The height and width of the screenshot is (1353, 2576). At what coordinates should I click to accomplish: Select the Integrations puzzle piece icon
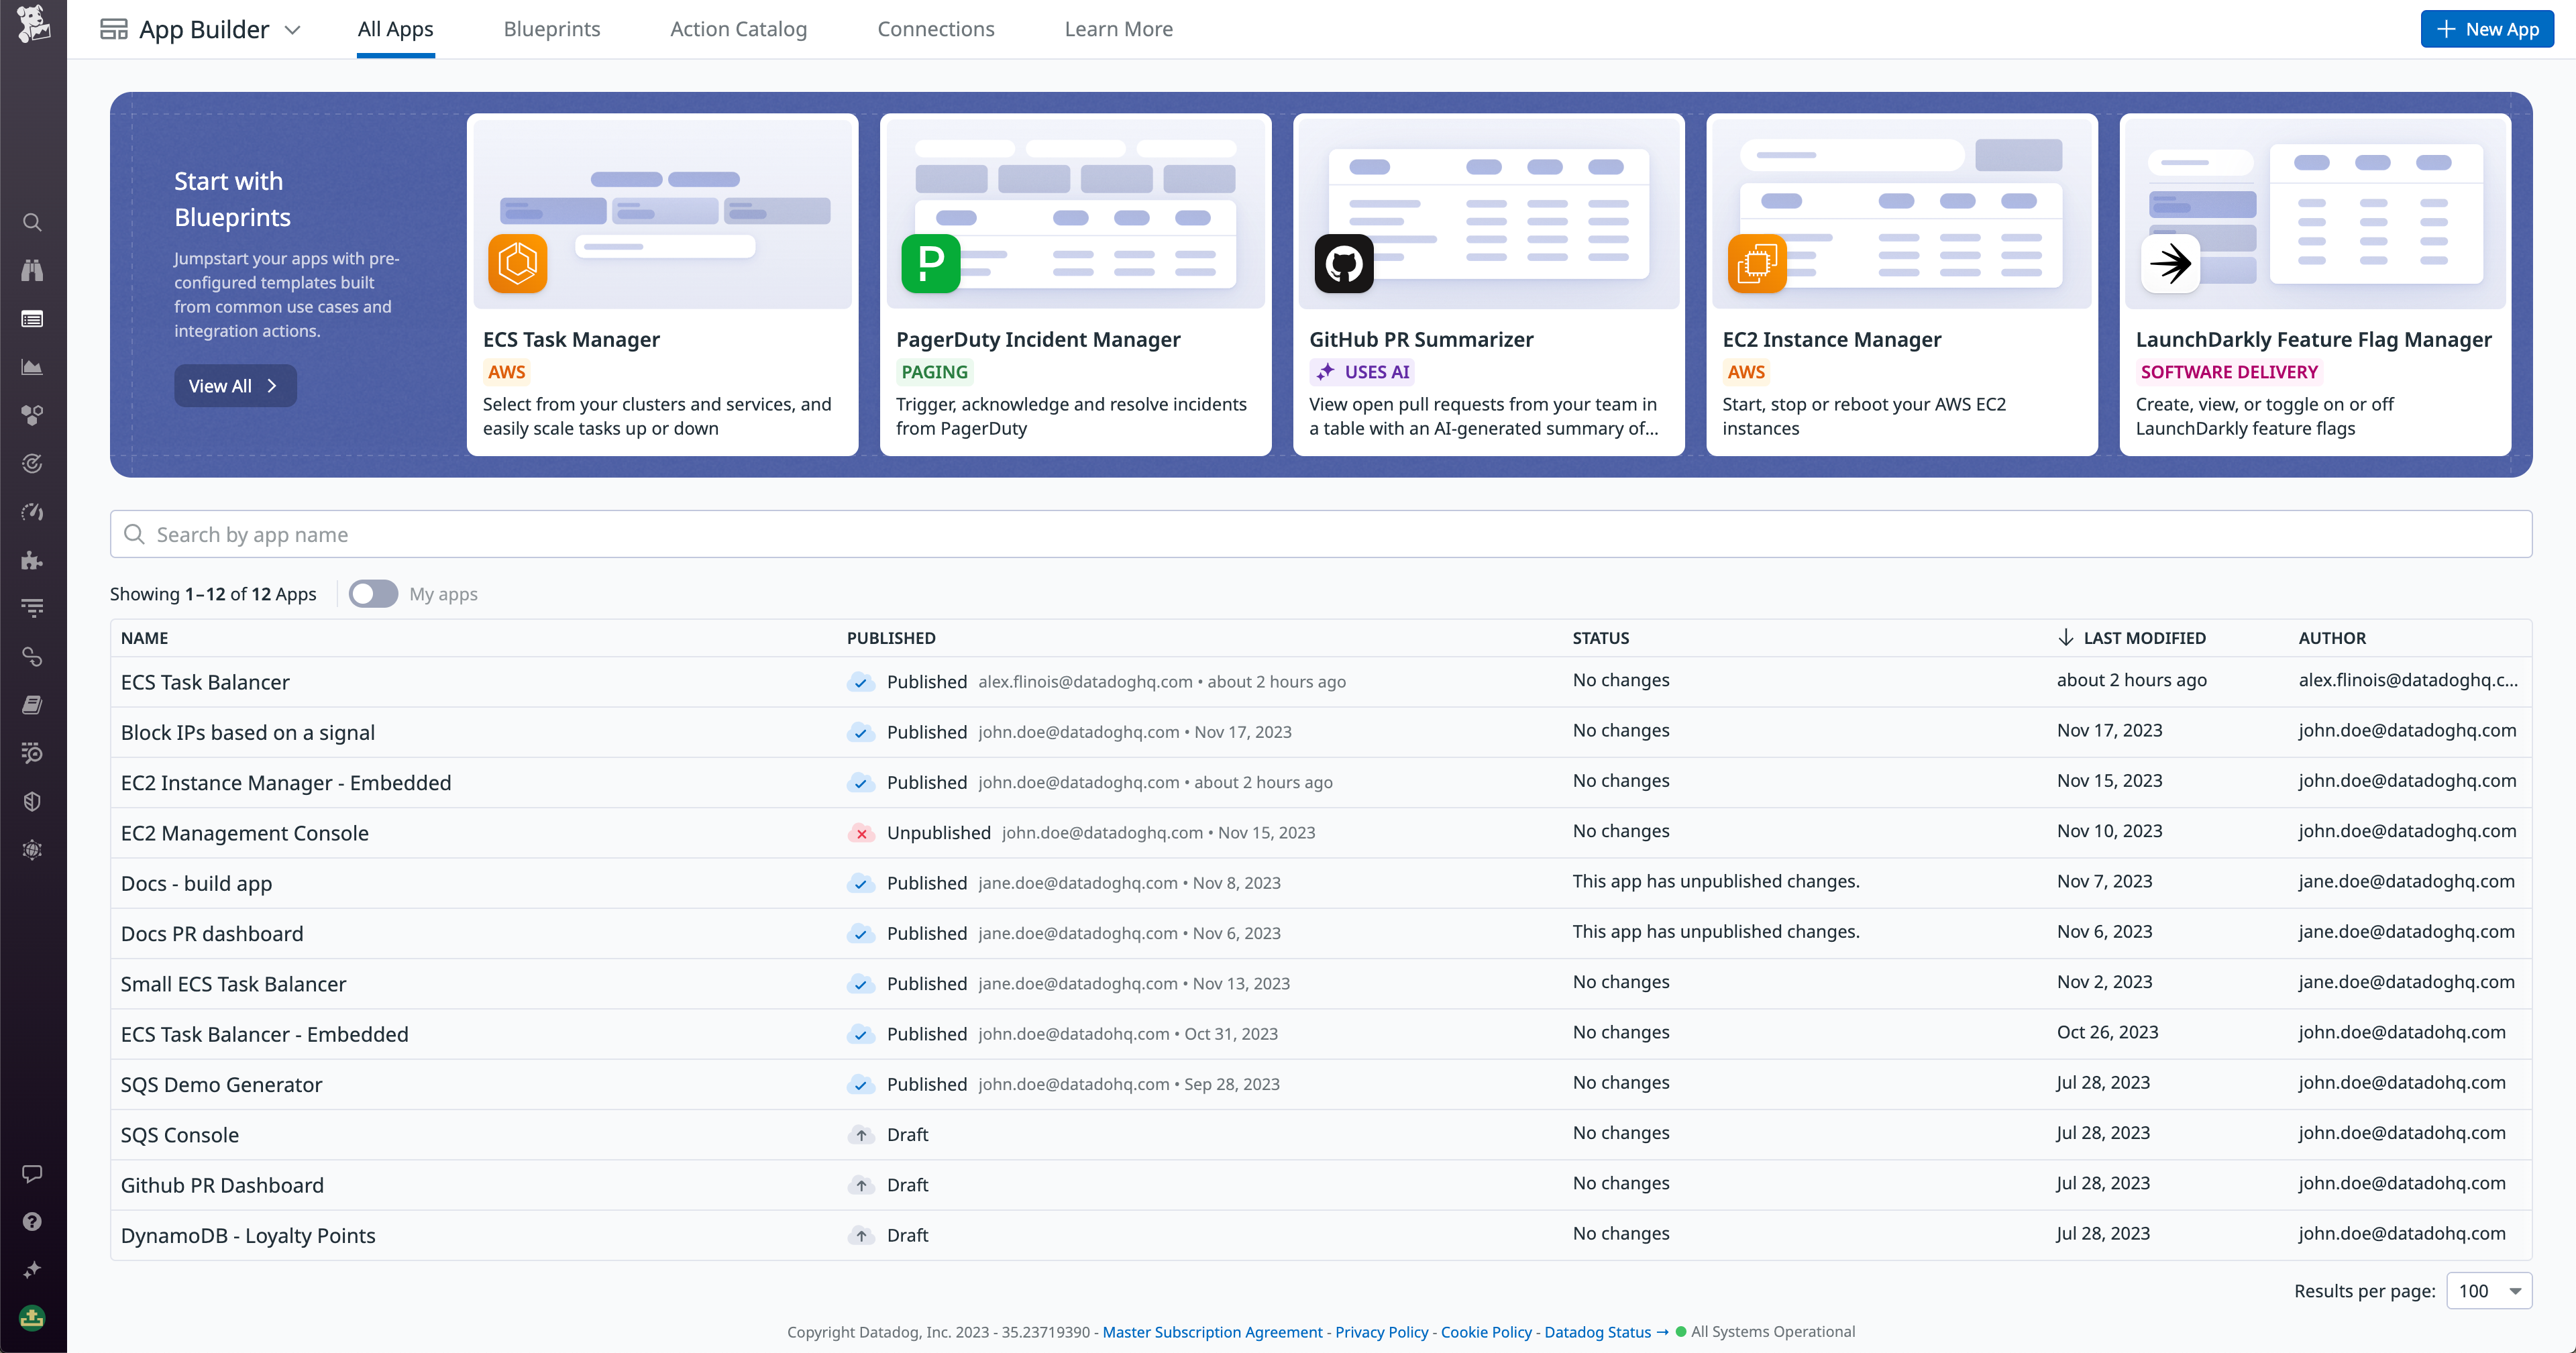(32, 560)
